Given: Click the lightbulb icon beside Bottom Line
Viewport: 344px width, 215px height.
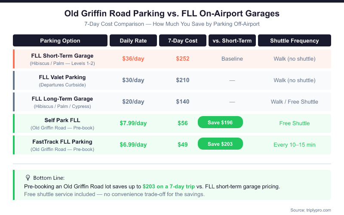Looking at the screenshot, I should point(28,178).
